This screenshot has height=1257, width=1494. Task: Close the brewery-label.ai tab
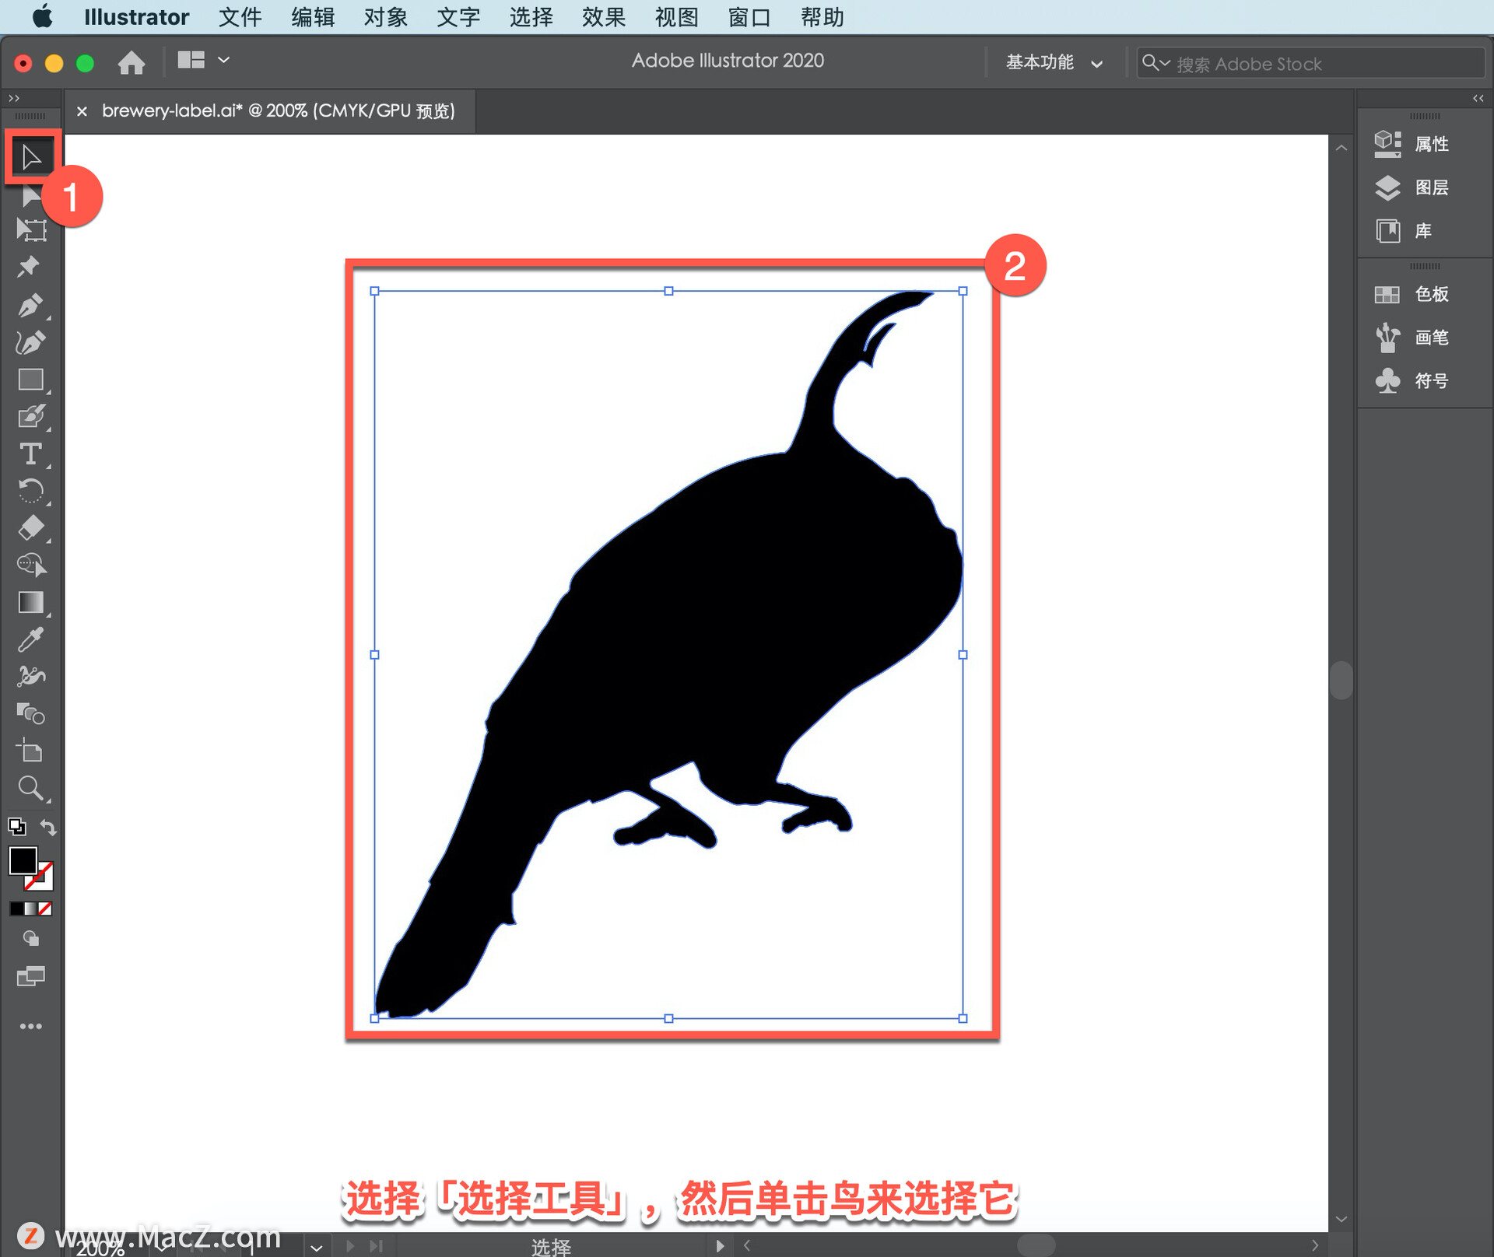[82, 111]
